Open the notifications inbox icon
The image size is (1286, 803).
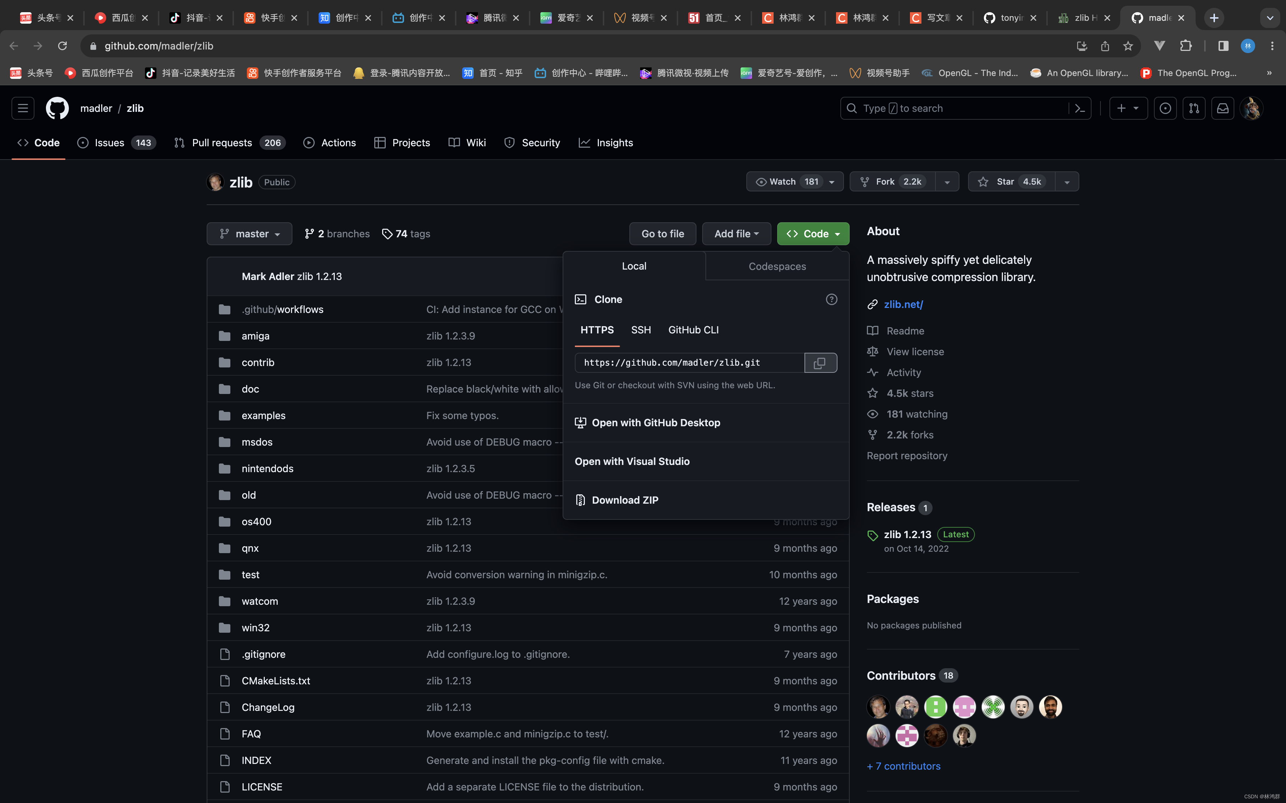click(x=1223, y=108)
